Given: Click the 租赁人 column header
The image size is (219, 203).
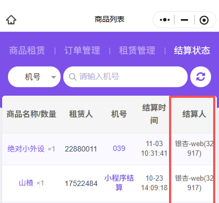Looking at the screenshot, I should click(81, 114).
